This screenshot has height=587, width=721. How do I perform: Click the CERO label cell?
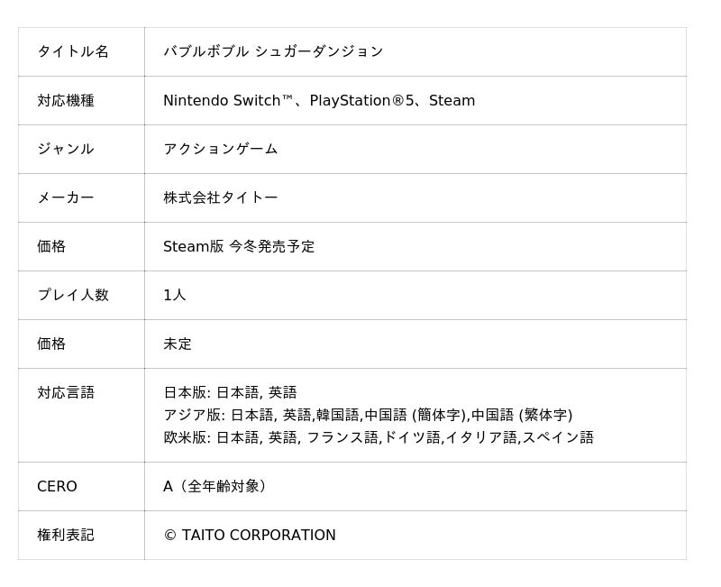[x=57, y=486]
